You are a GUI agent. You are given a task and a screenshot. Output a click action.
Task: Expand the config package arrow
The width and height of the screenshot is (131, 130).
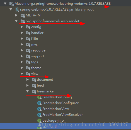coord(22,27)
